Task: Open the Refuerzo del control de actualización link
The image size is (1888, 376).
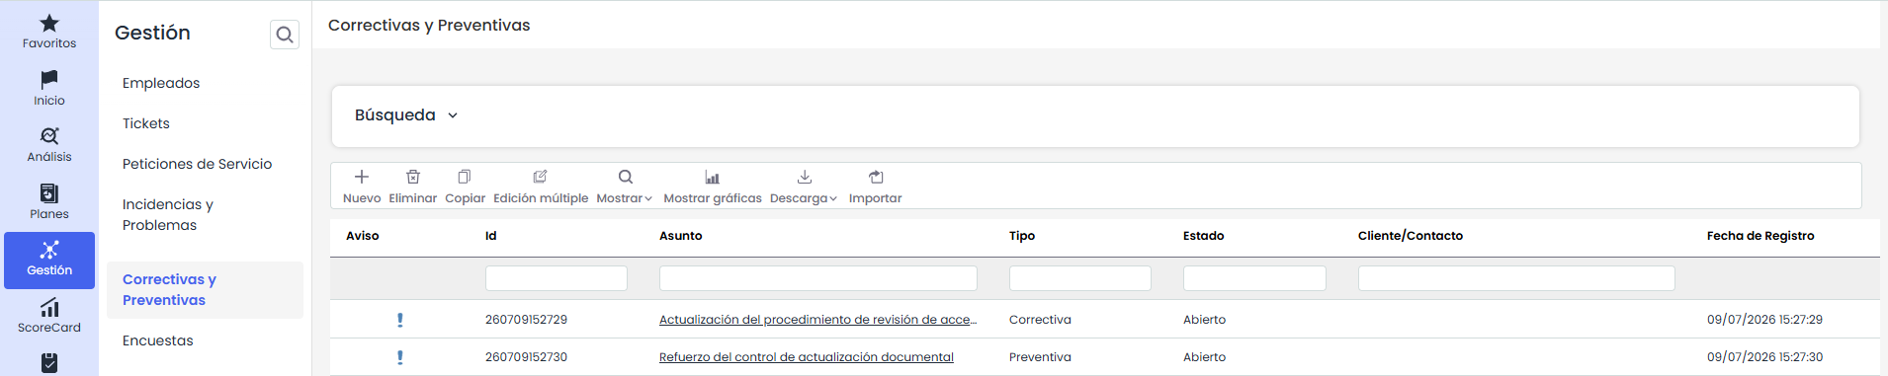Action: tap(807, 357)
